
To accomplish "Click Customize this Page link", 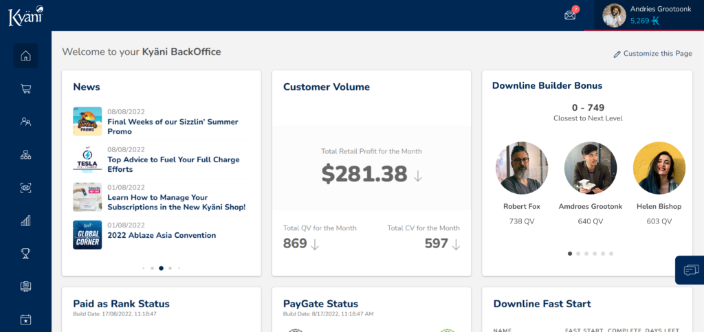I will (x=658, y=54).
